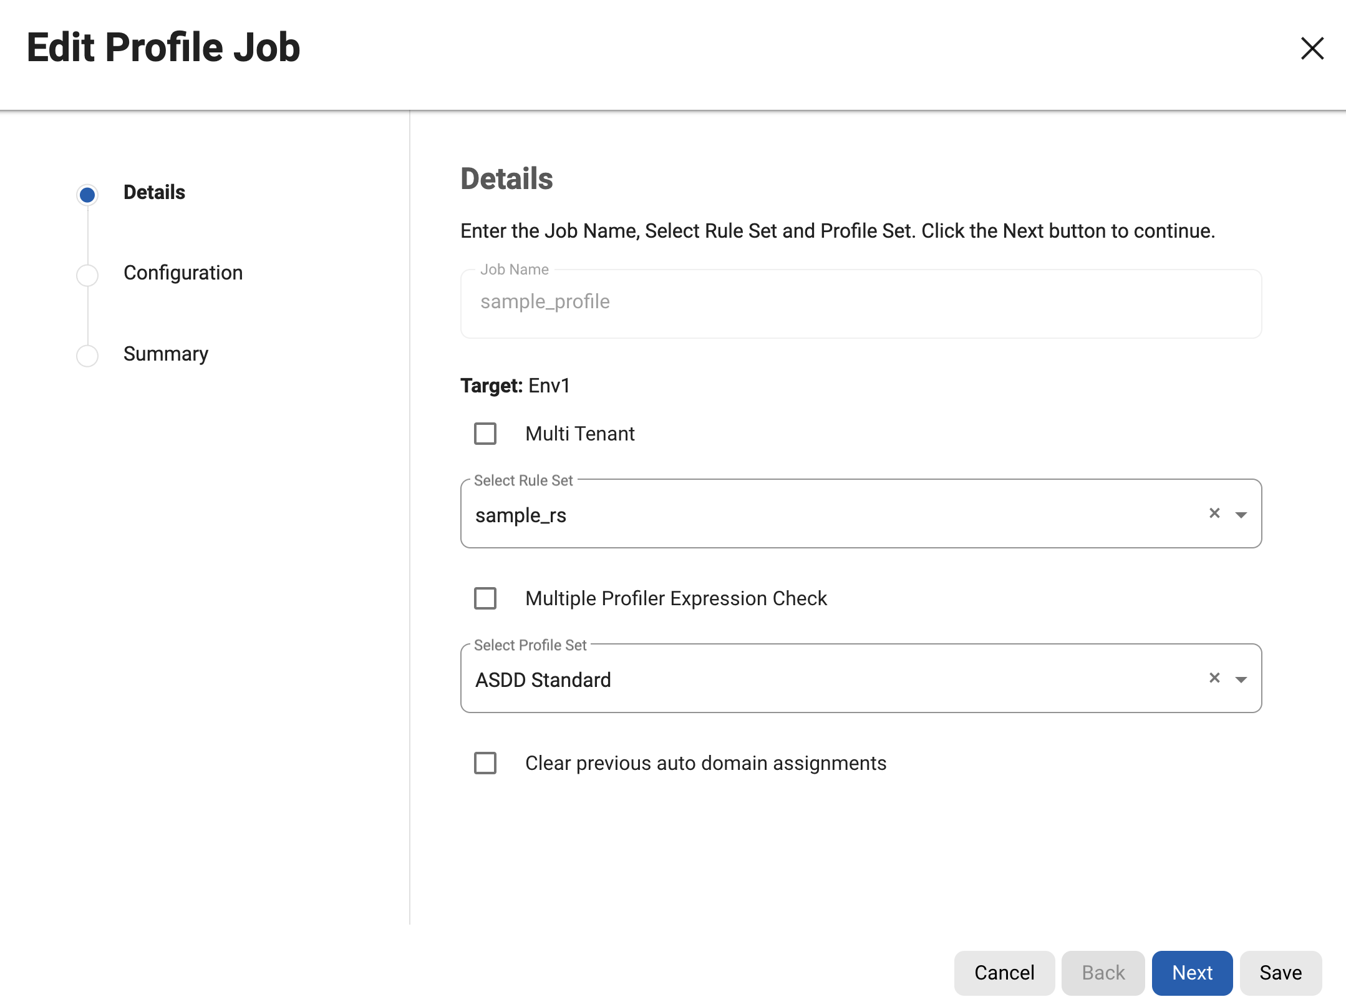Viewport: 1346px width, 1007px height.
Task: Expand the rule set dropdown arrow
Action: coord(1242,515)
